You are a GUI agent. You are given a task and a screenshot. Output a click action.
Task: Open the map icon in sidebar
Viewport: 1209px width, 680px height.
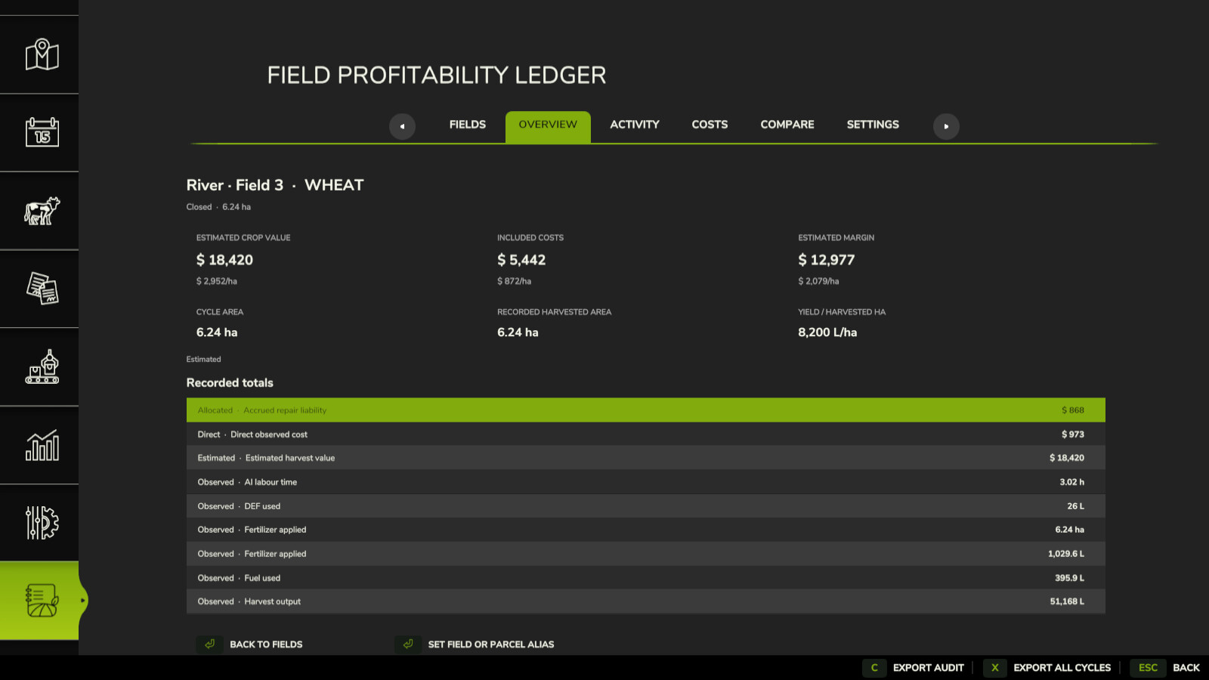[x=42, y=54]
